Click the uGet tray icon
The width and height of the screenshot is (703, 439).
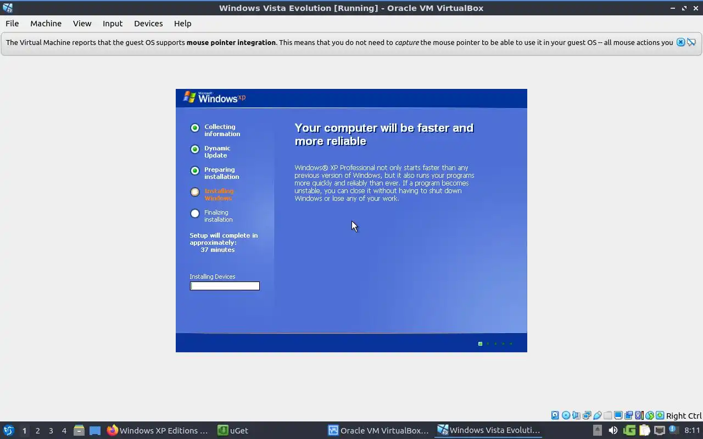pyautogui.click(x=629, y=430)
